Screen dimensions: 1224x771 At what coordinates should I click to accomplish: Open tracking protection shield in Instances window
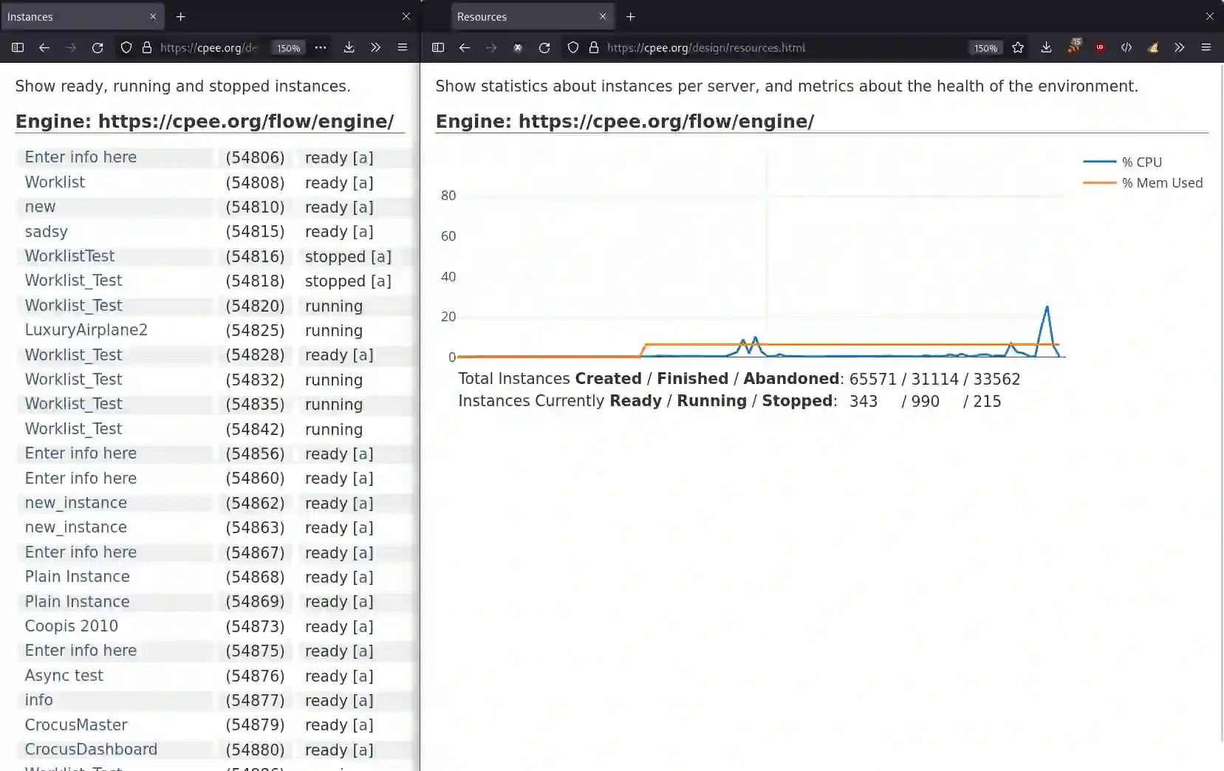126,47
